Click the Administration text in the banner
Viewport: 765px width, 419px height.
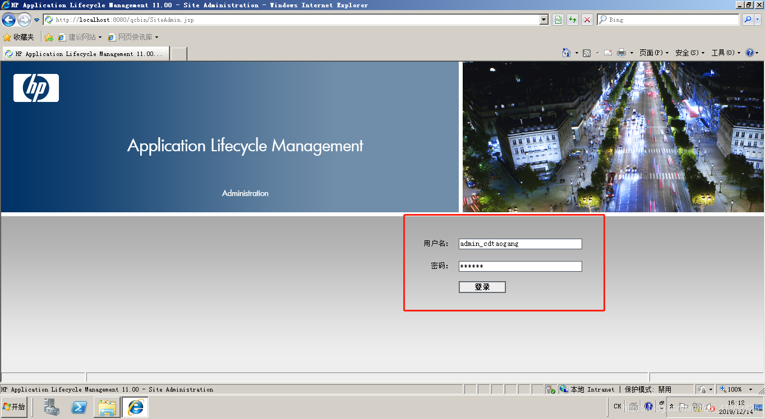pos(245,193)
